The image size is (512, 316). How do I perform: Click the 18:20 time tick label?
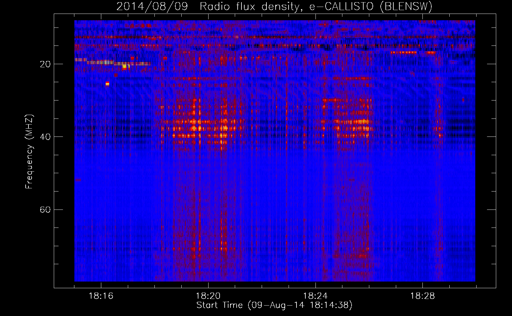coord(208,296)
